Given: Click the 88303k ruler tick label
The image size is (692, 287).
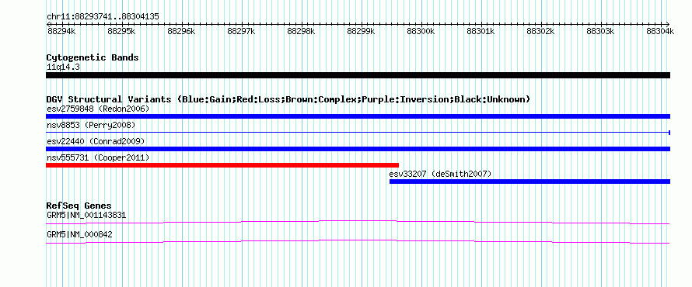Looking at the screenshot, I should (600, 31).
